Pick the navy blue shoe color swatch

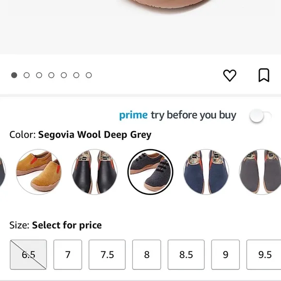coord(206,172)
